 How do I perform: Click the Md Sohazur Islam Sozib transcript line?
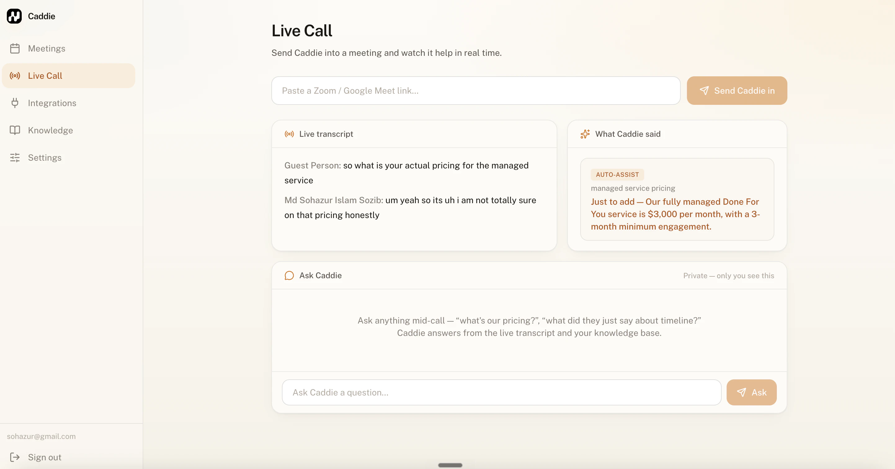coord(410,208)
